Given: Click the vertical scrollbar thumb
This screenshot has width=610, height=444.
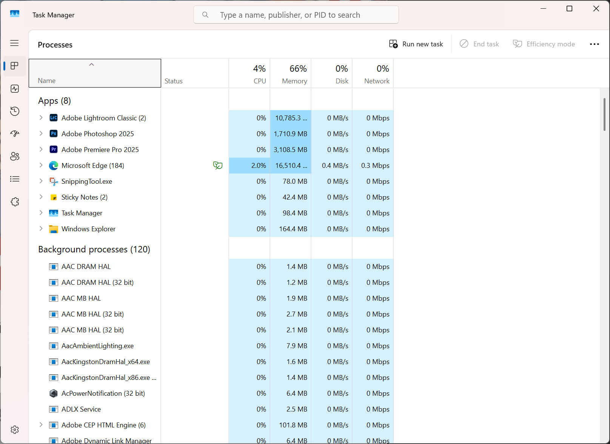Looking at the screenshot, I should 604,115.
